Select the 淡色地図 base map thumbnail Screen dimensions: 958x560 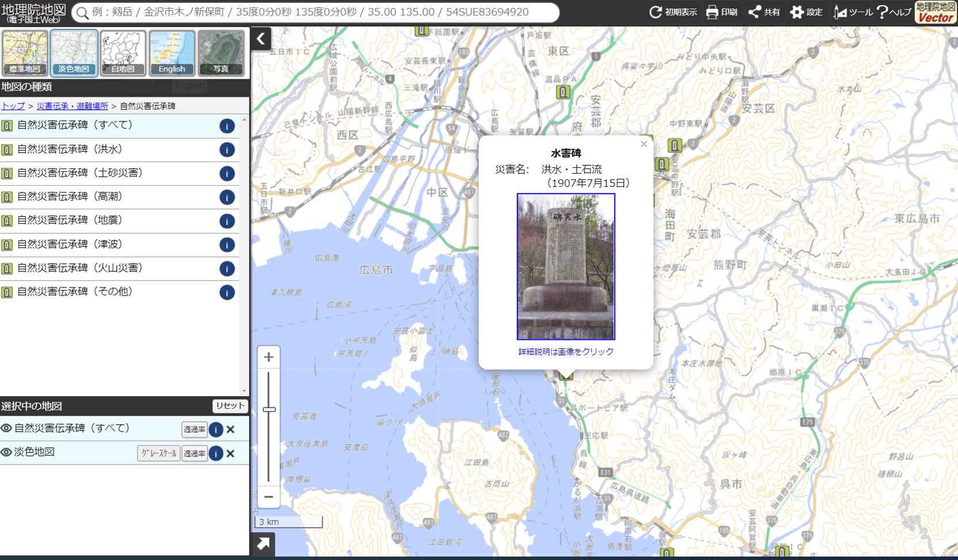point(74,53)
